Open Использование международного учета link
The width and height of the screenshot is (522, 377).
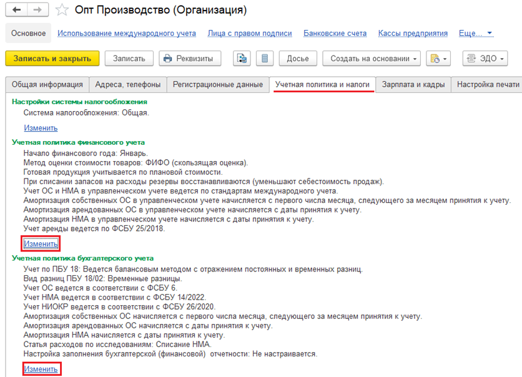127,33
